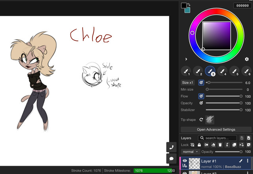The height and width of the screenshot is (174, 253).
Task: Click the saturation-brightness color square
Action: (x=217, y=36)
